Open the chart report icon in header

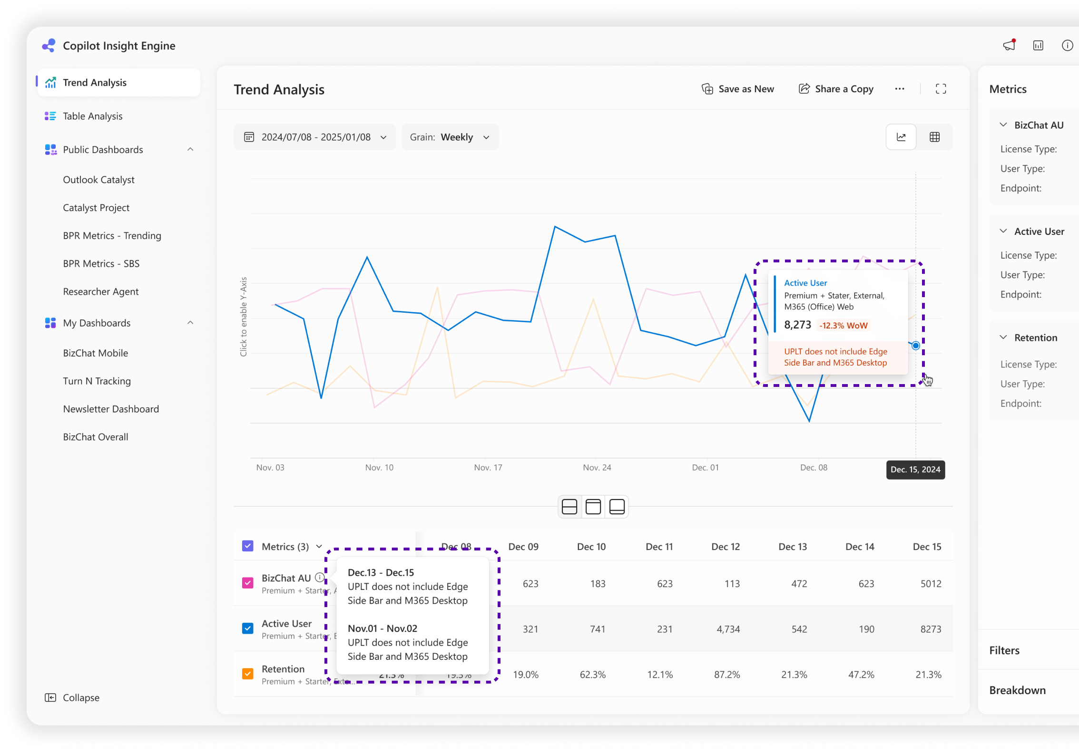coord(1038,46)
